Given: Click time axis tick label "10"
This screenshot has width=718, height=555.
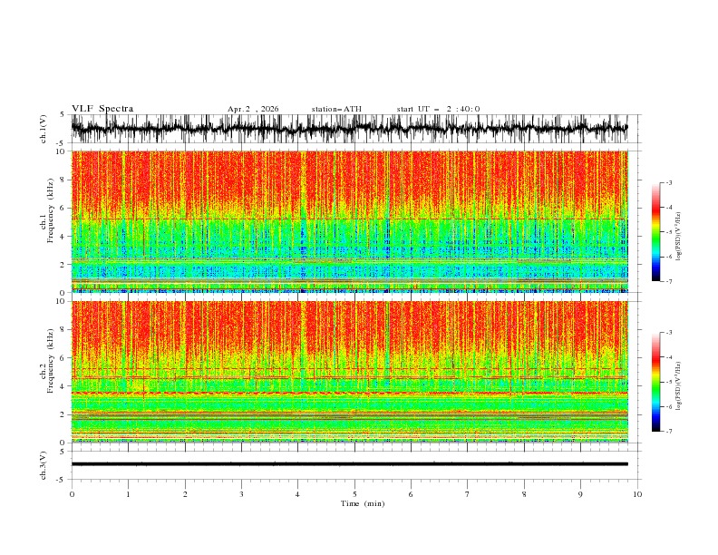Looking at the screenshot, I should [x=637, y=494].
